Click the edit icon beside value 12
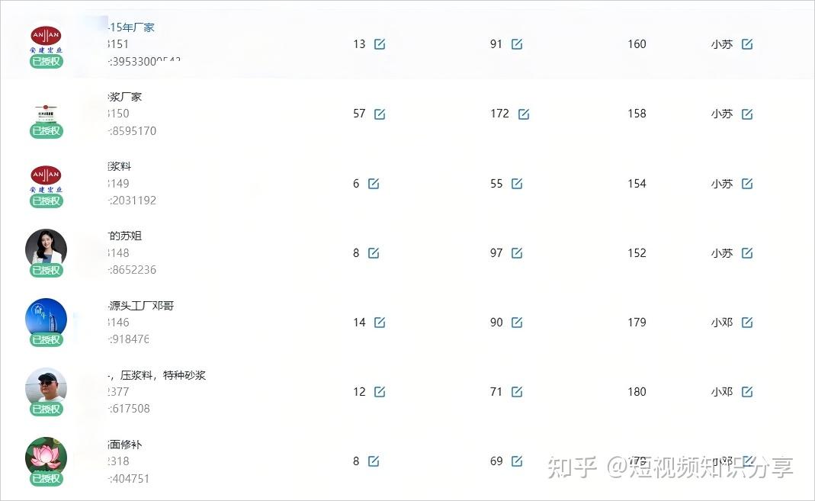The image size is (815, 501). [380, 392]
